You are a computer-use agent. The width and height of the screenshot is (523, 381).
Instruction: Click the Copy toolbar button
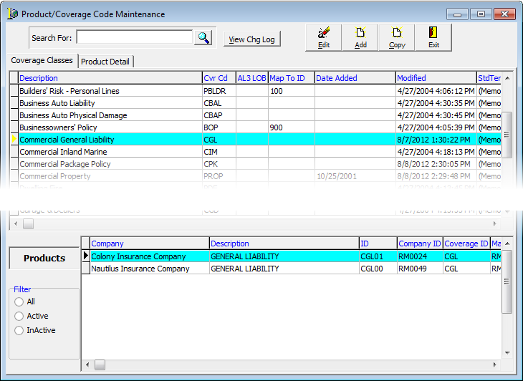pos(397,38)
